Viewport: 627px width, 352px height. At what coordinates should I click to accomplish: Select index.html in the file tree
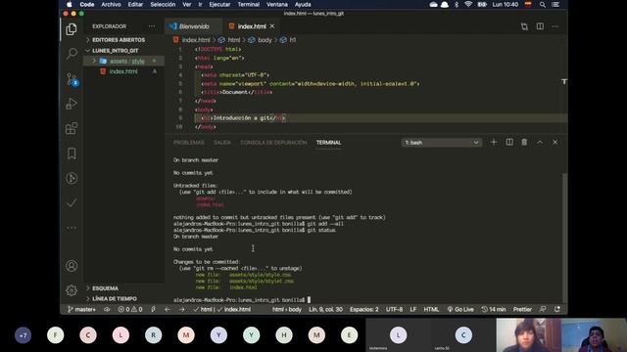click(123, 71)
